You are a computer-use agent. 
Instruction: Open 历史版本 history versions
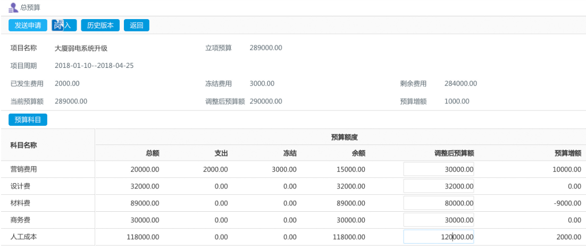point(100,25)
